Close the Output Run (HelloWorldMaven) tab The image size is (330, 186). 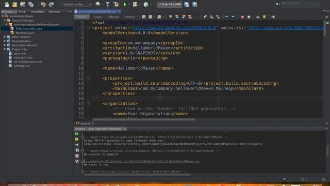(x=125, y=129)
